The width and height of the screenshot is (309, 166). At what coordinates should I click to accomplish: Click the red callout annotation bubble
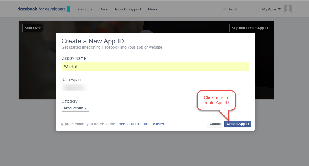tap(216, 100)
